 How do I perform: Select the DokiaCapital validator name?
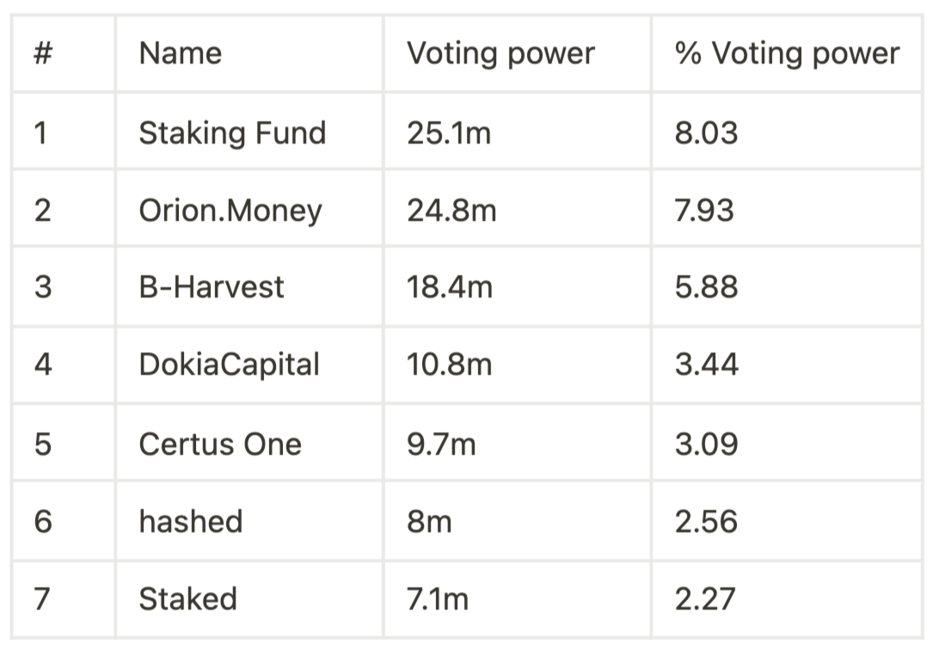(230, 365)
